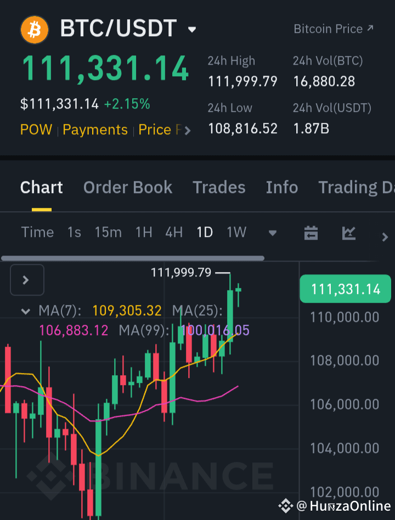Select the POW tag

click(36, 129)
